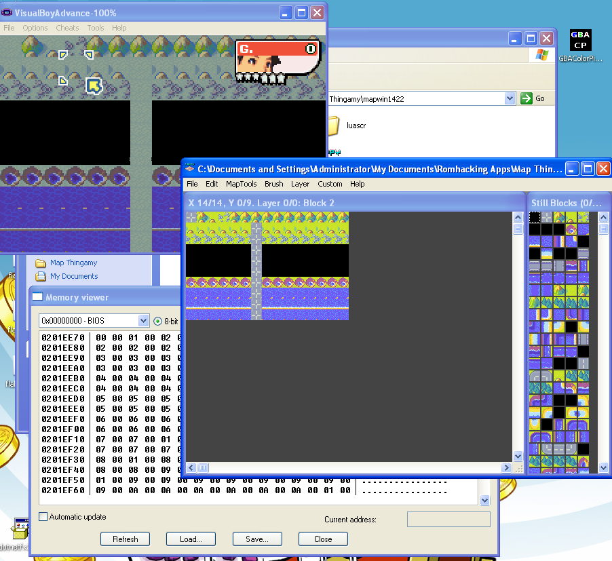Click the Windows logo in the Explorer window
Viewport: 612px width, 561px height.
(x=541, y=55)
